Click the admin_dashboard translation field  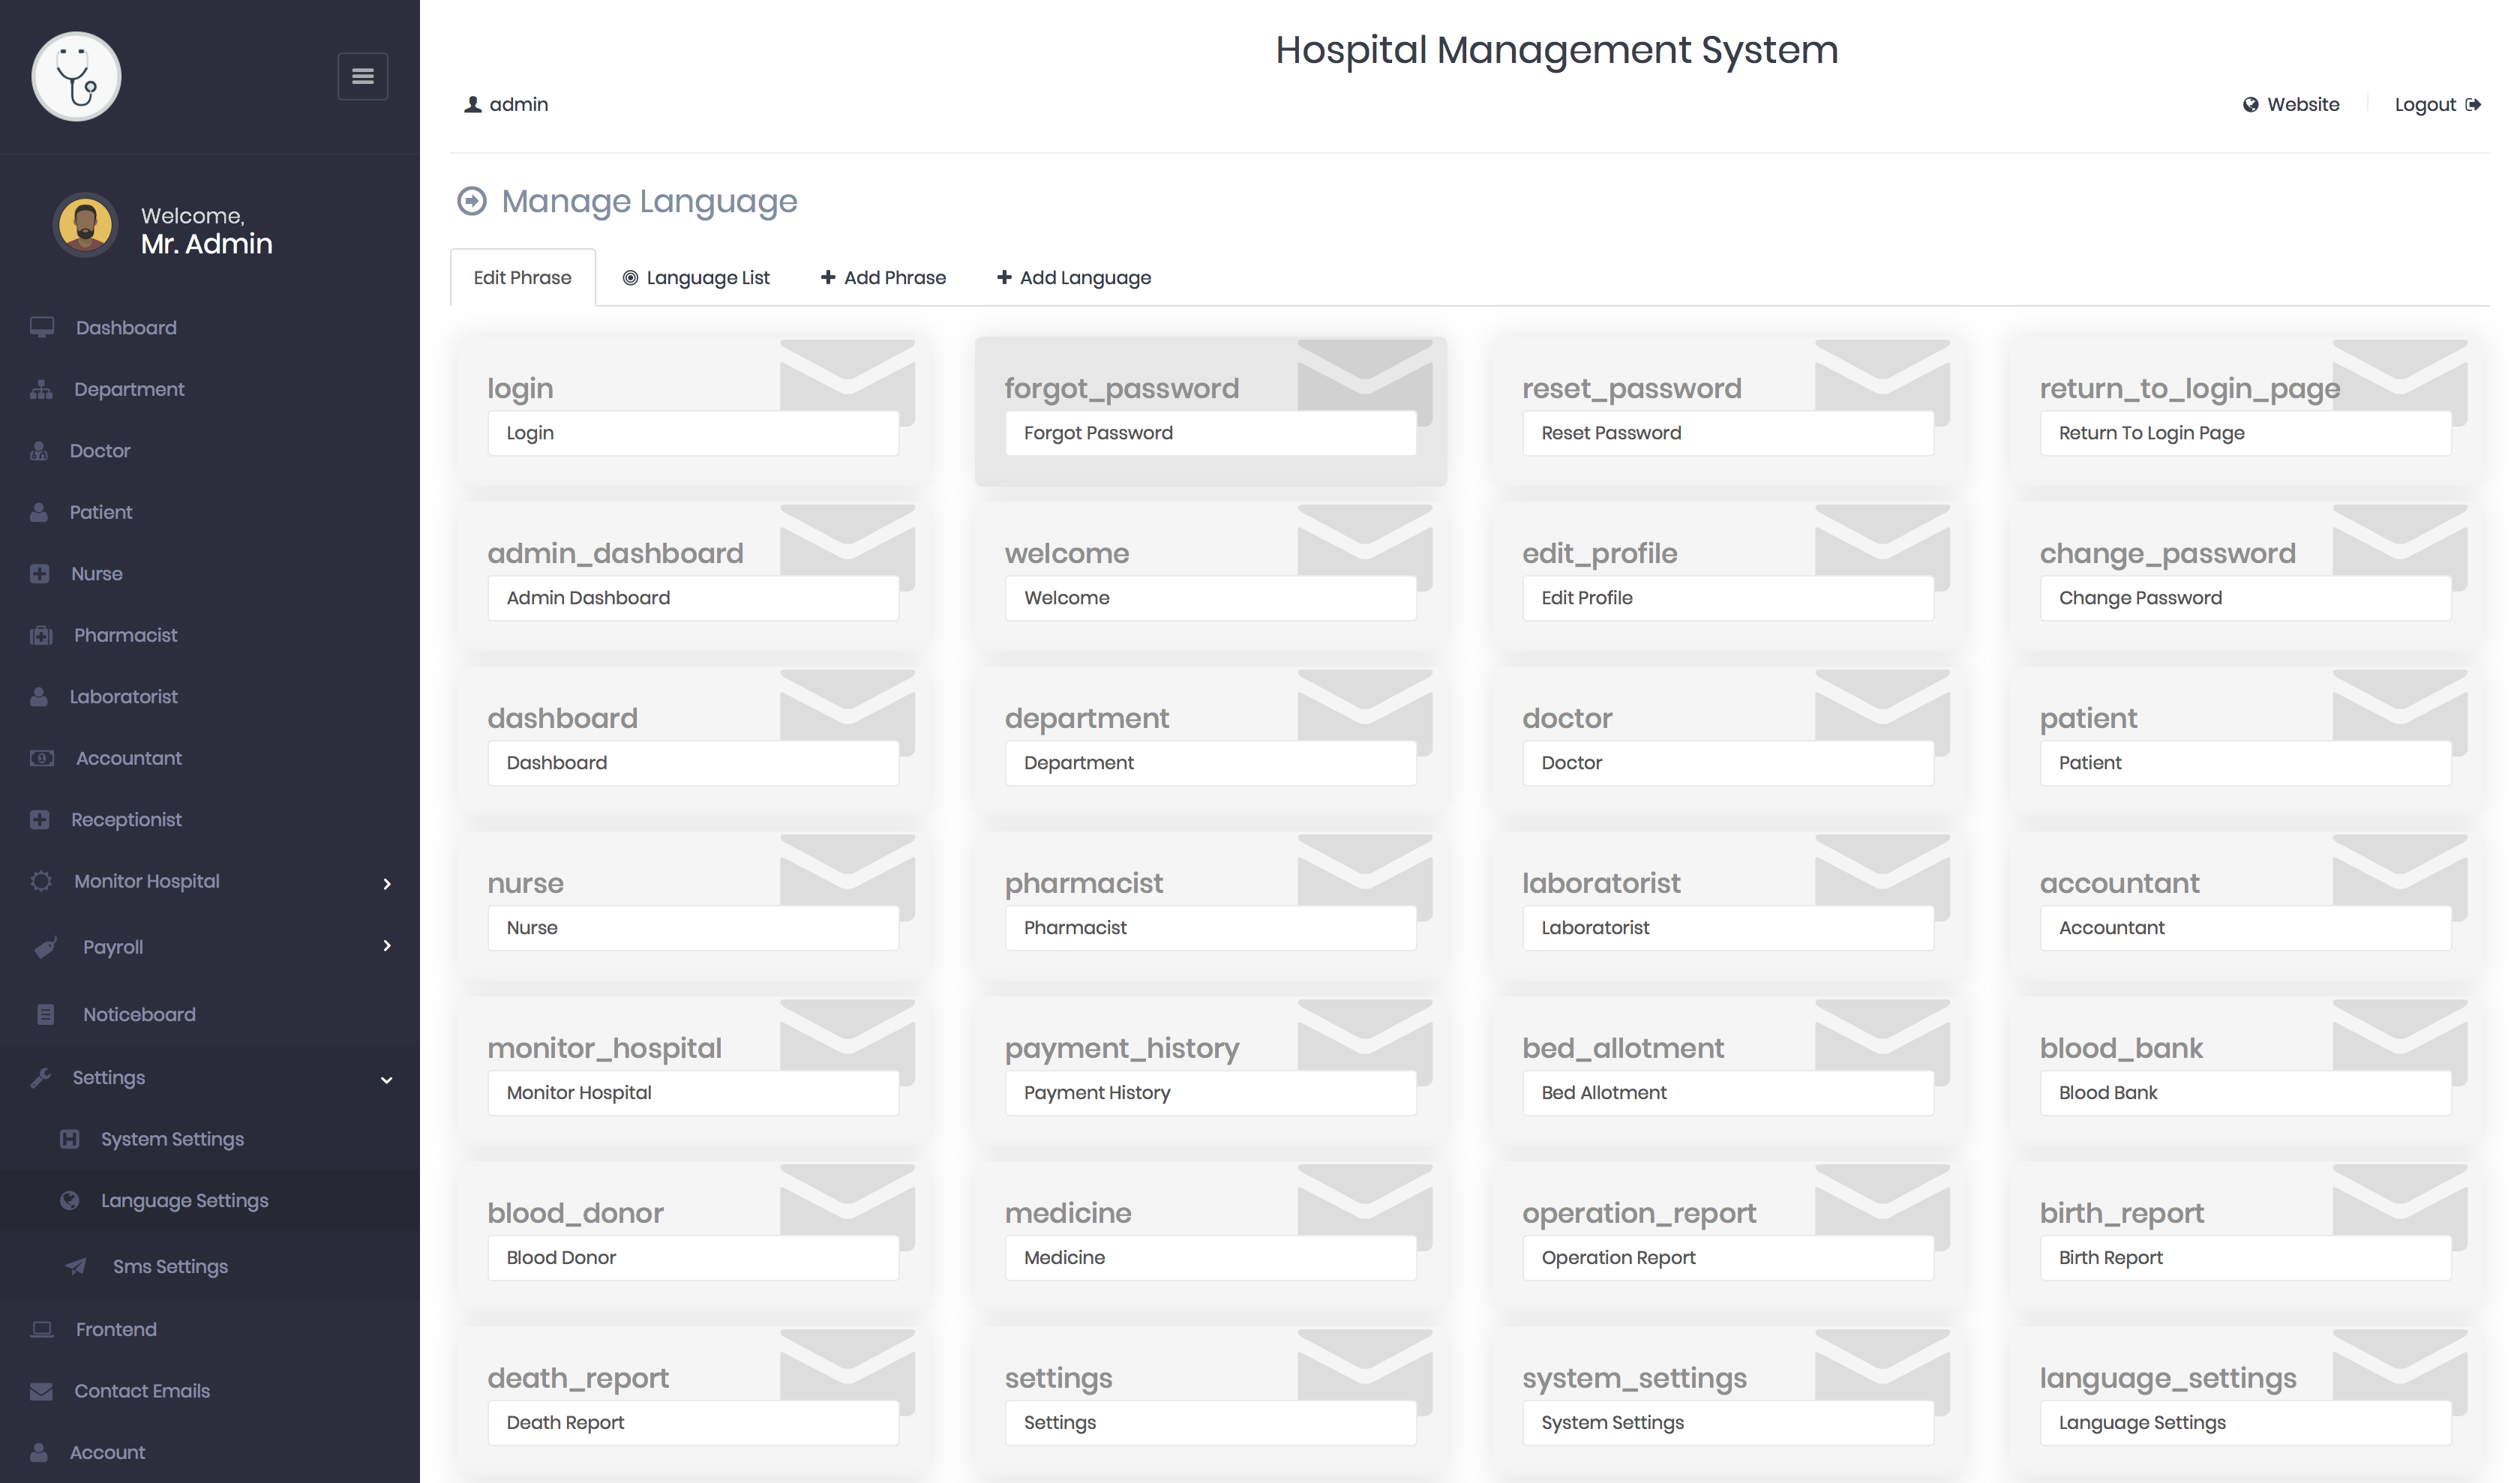693,598
